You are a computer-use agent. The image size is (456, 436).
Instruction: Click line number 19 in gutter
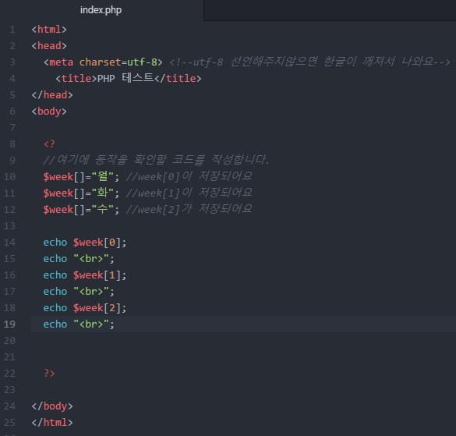coord(9,324)
